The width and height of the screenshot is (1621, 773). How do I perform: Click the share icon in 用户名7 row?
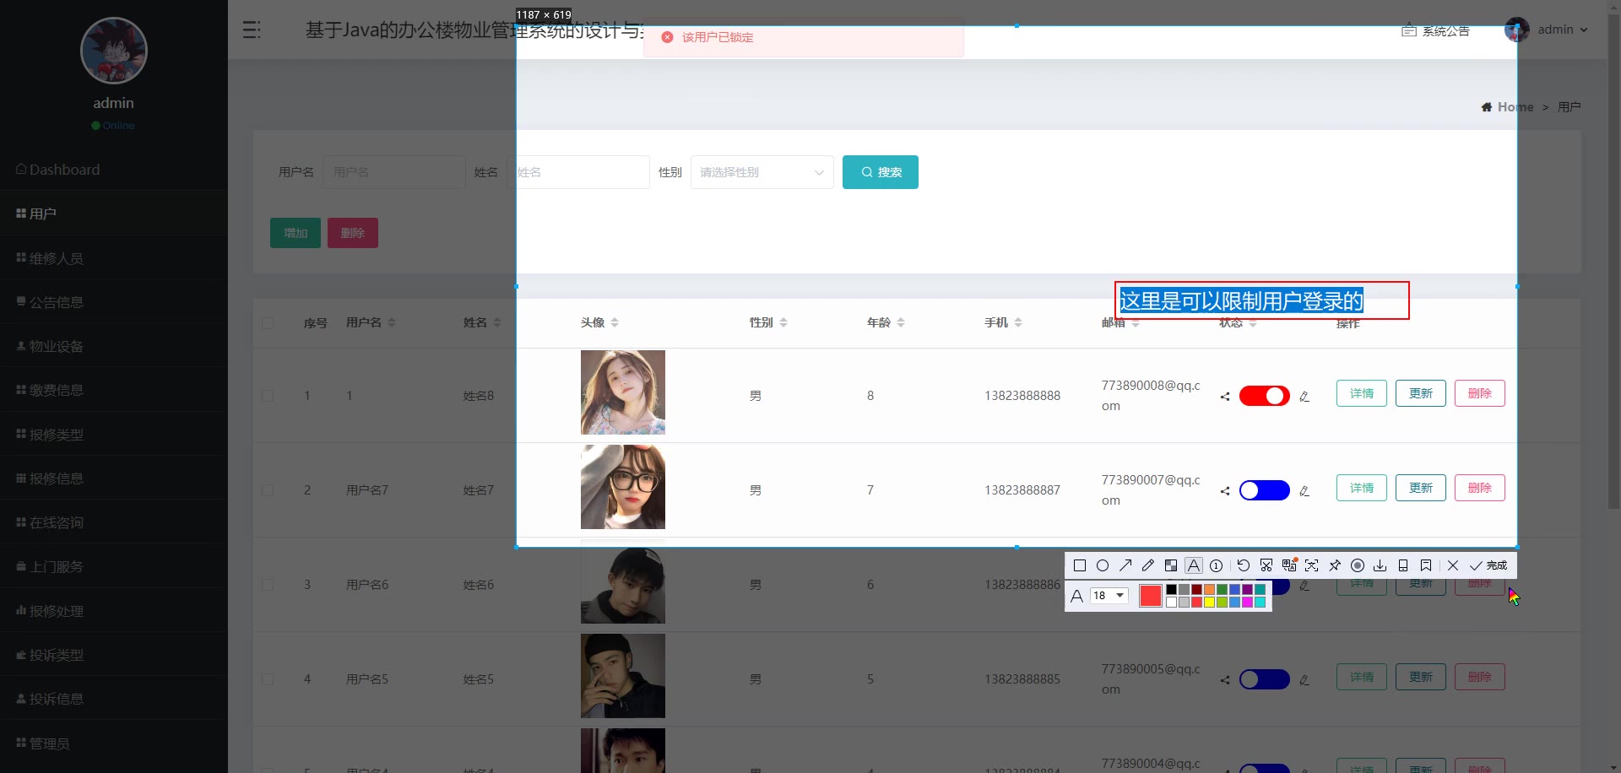tap(1225, 491)
